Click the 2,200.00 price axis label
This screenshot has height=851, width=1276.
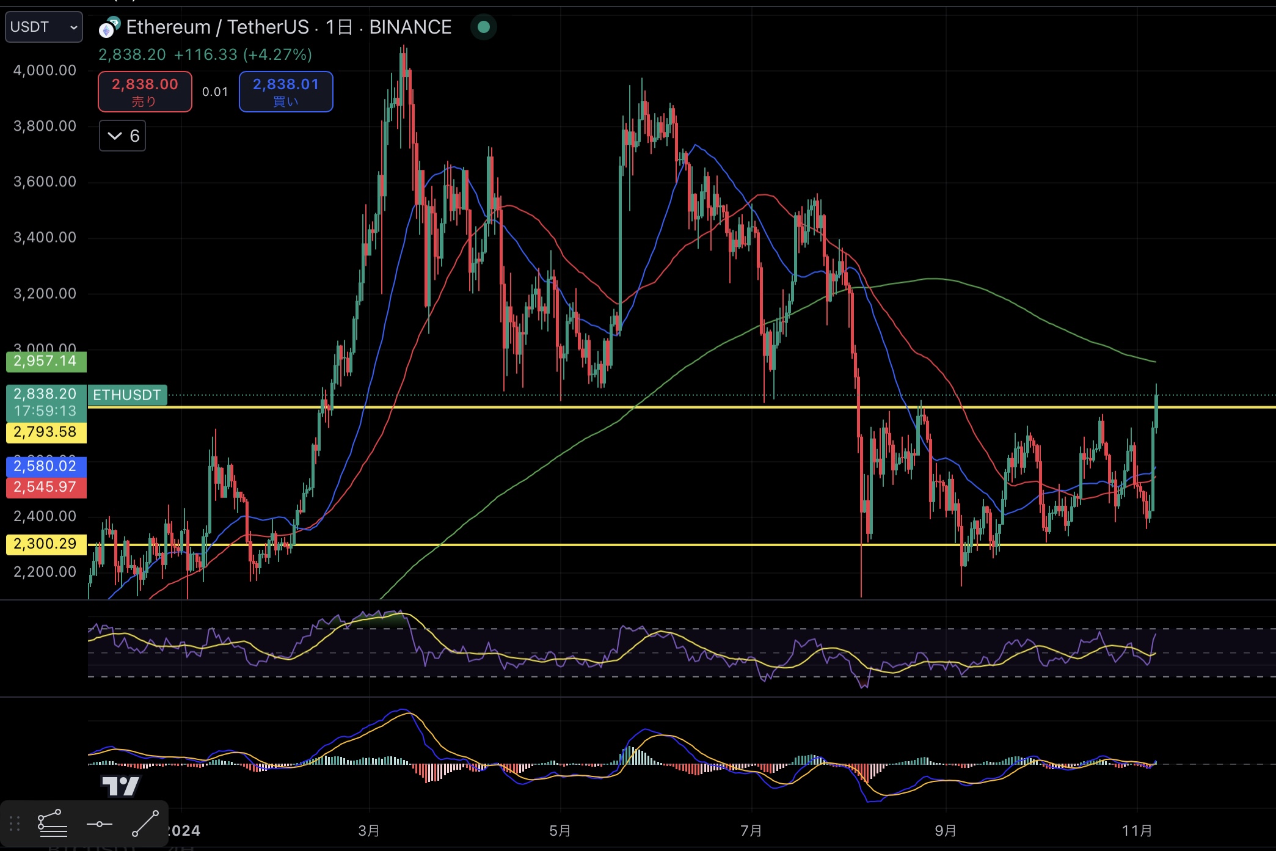coord(45,572)
